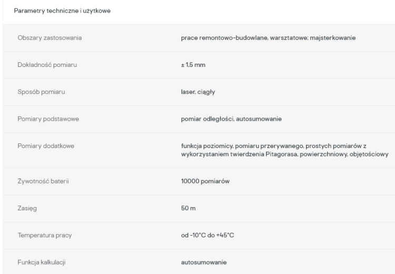Viewport: 395px width, 274px height.
Task: Click 'pomiar odległości, autosumowanie' value
Action: (x=231, y=119)
